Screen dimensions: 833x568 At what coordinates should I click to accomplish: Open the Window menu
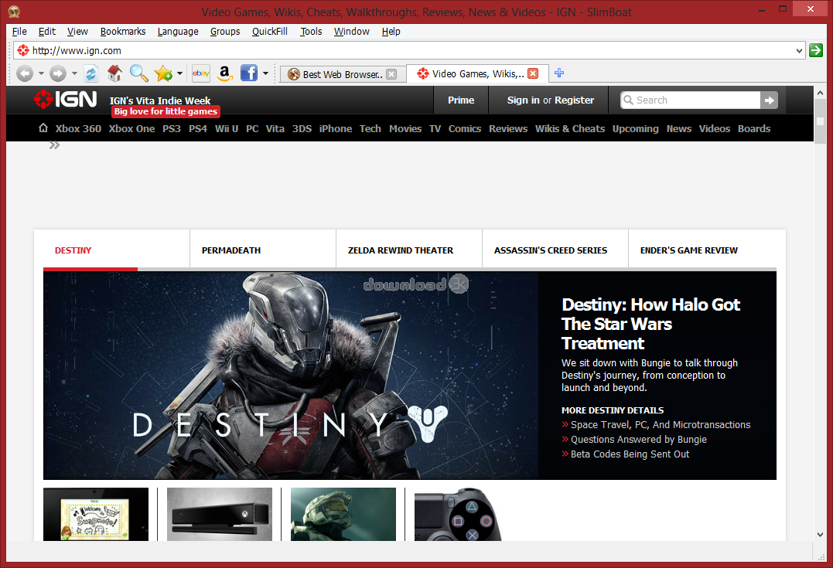pyautogui.click(x=352, y=32)
